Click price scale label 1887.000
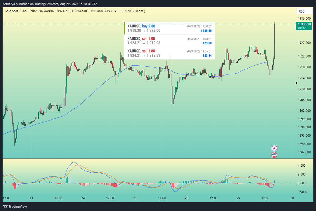This screenshot has height=211, width=316. point(304,152)
